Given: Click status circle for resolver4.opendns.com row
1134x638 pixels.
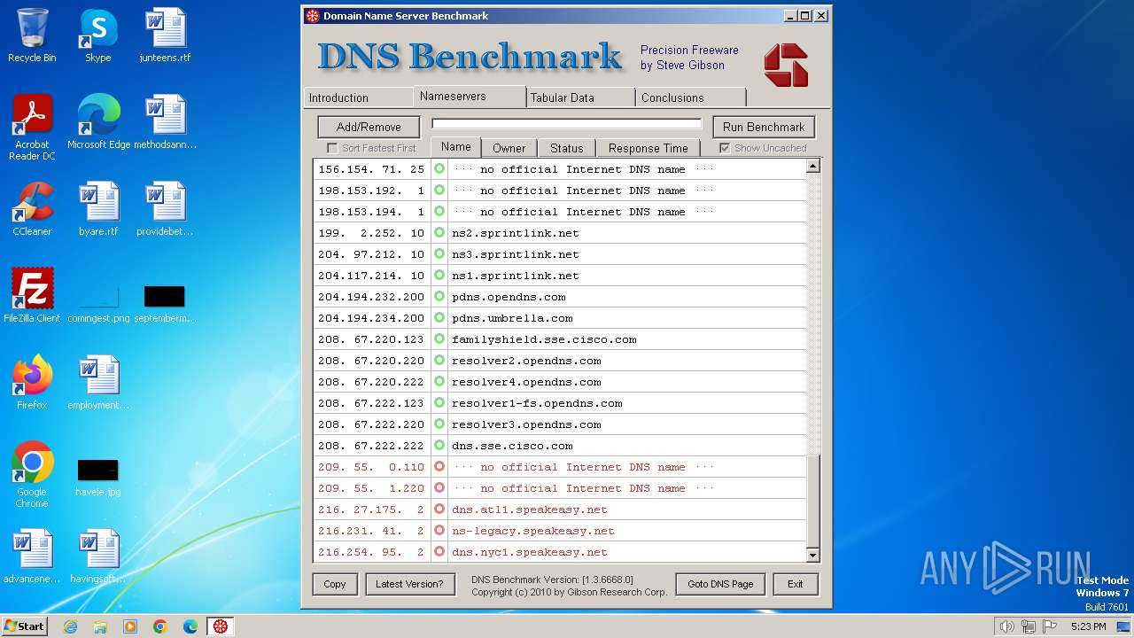Looking at the screenshot, I should pos(439,382).
